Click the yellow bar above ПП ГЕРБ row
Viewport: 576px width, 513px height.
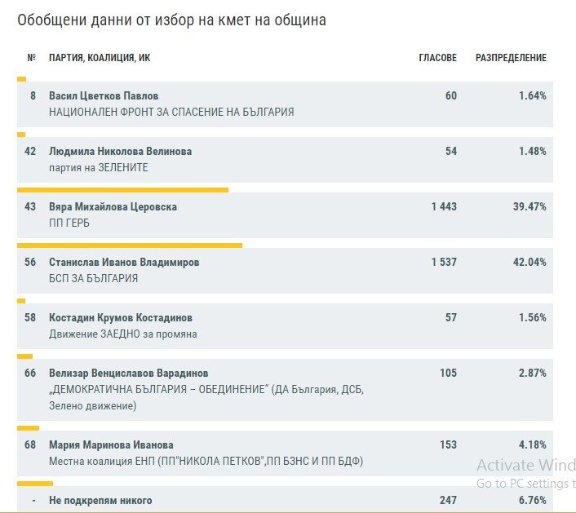[122, 190]
